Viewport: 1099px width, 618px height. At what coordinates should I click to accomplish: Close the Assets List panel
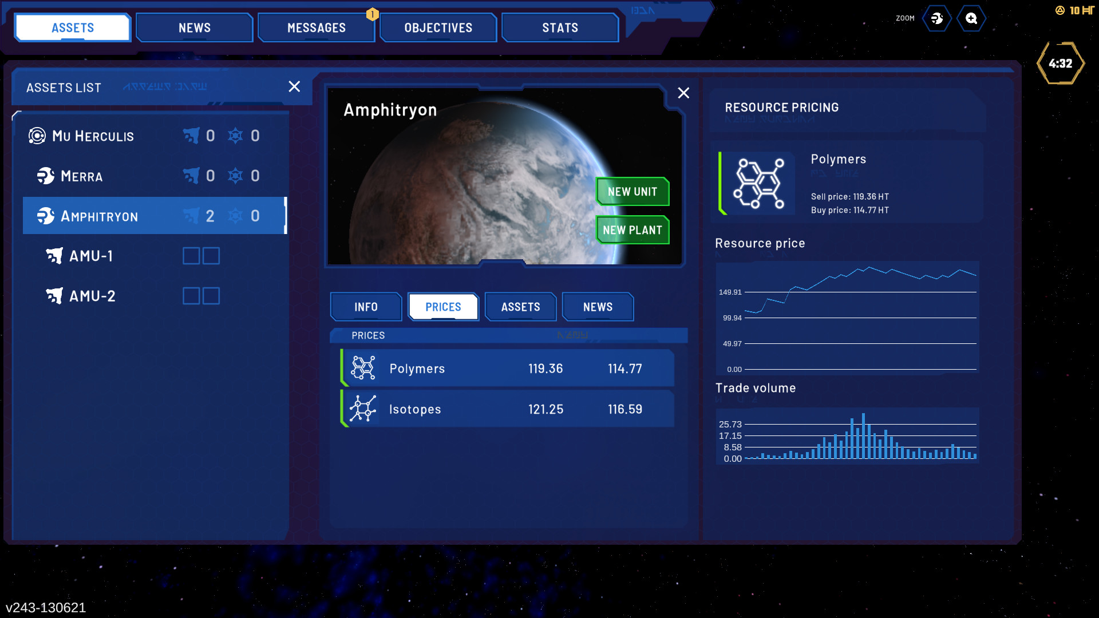click(294, 86)
